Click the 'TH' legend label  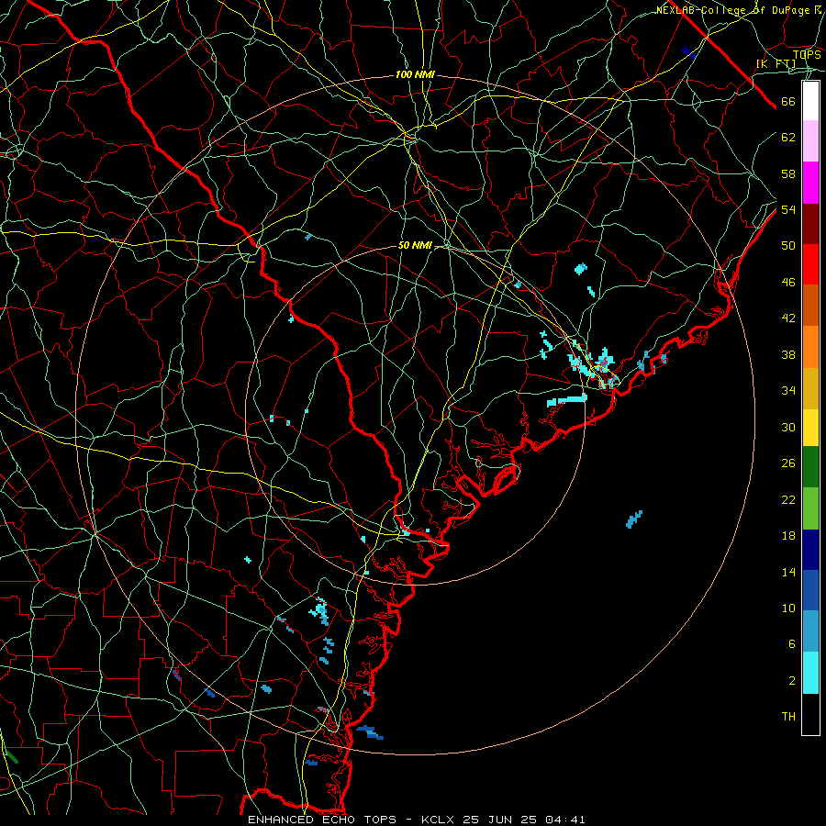[x=788, y=717]
